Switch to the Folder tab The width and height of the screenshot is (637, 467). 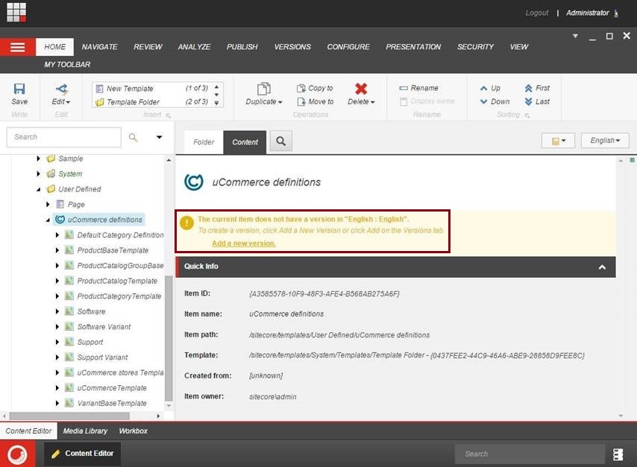[x=204, y=142]
